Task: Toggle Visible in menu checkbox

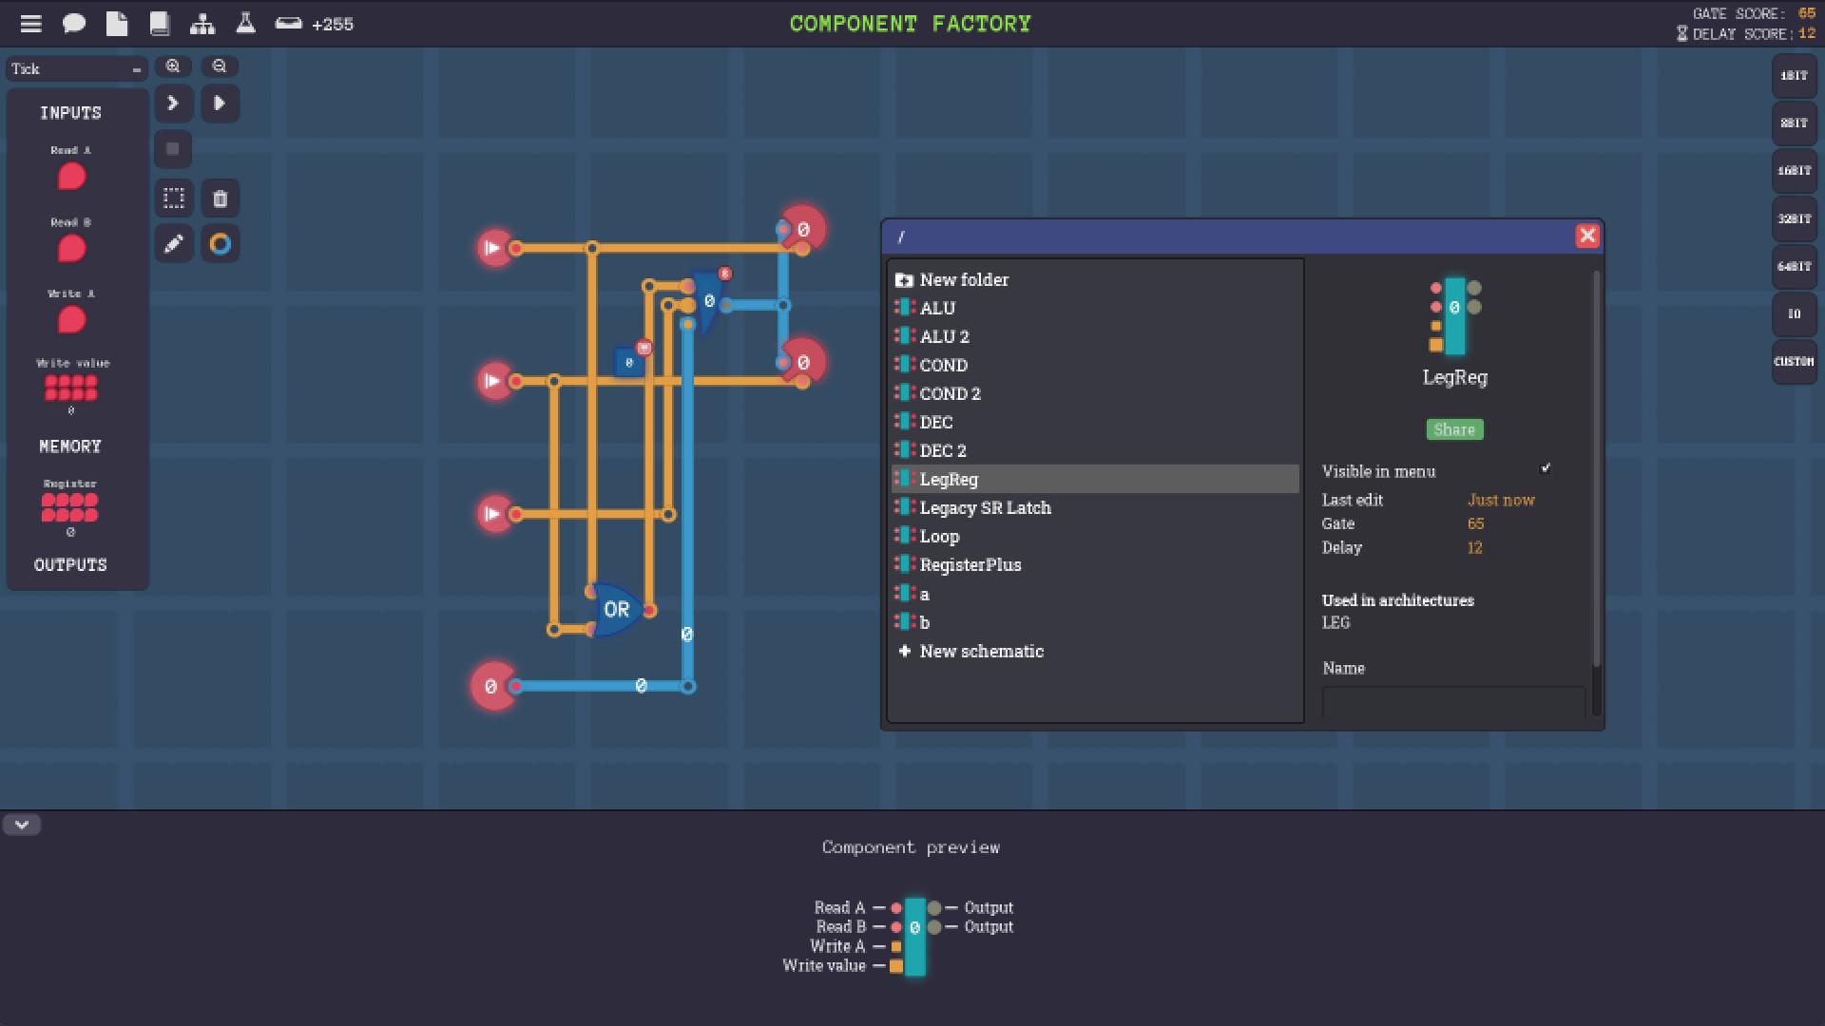Action: [1545, 470]
